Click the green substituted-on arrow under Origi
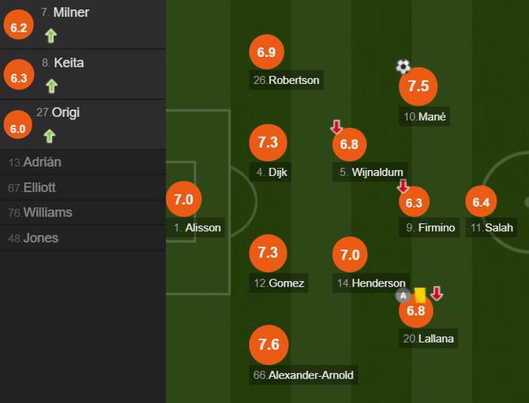 click(50, 135)
